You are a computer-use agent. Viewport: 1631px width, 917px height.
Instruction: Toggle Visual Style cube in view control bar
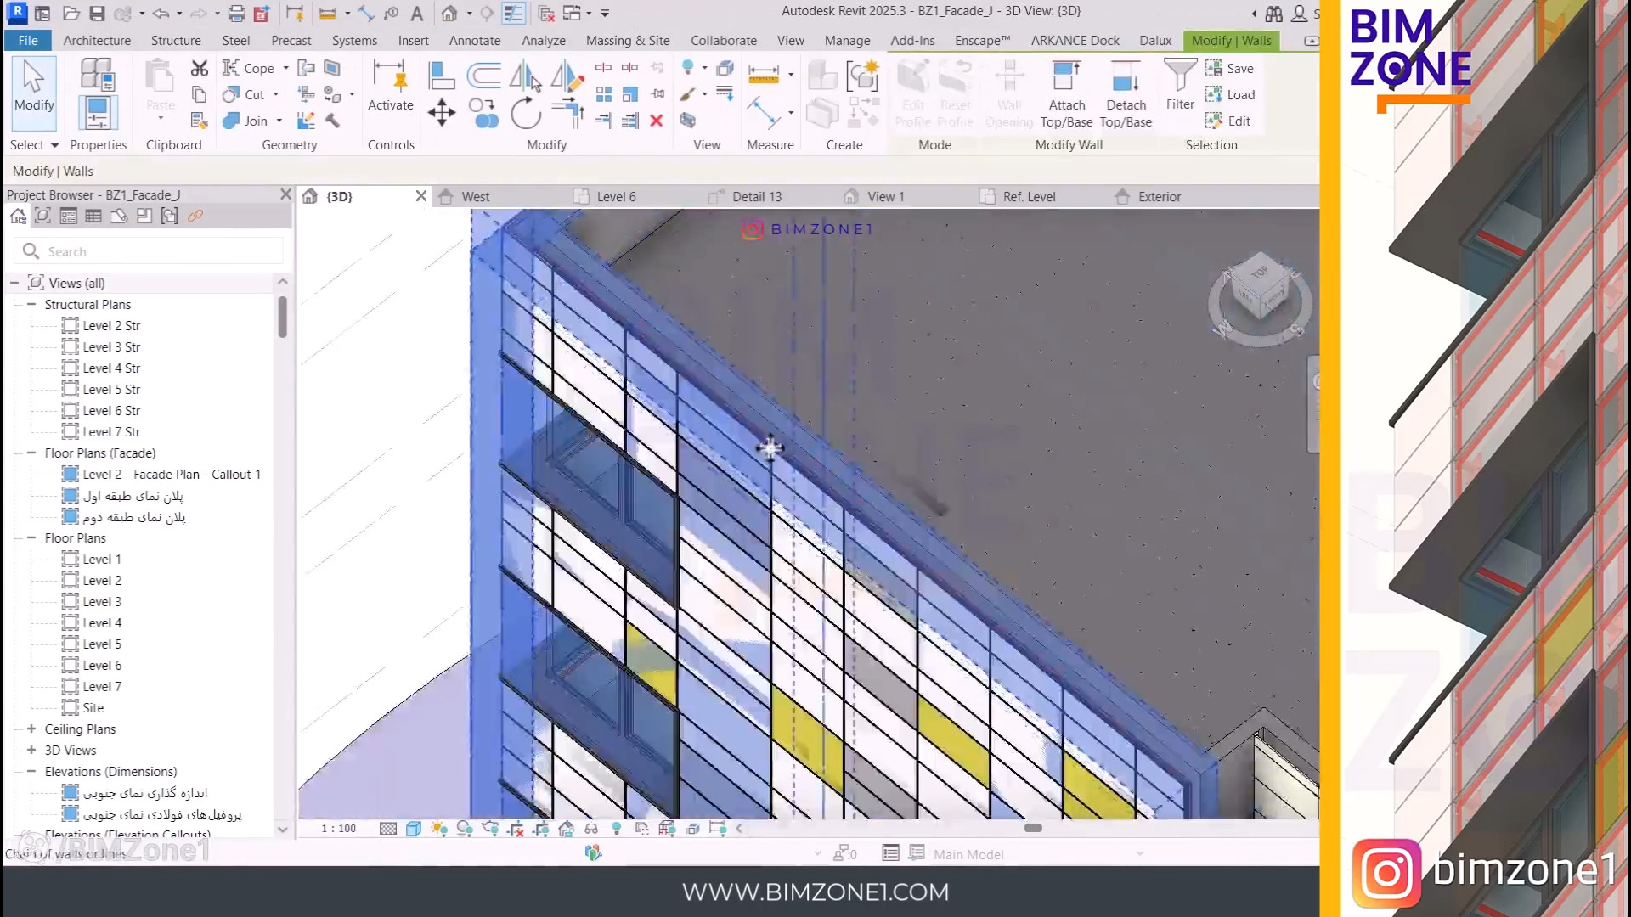coord(413,829)
